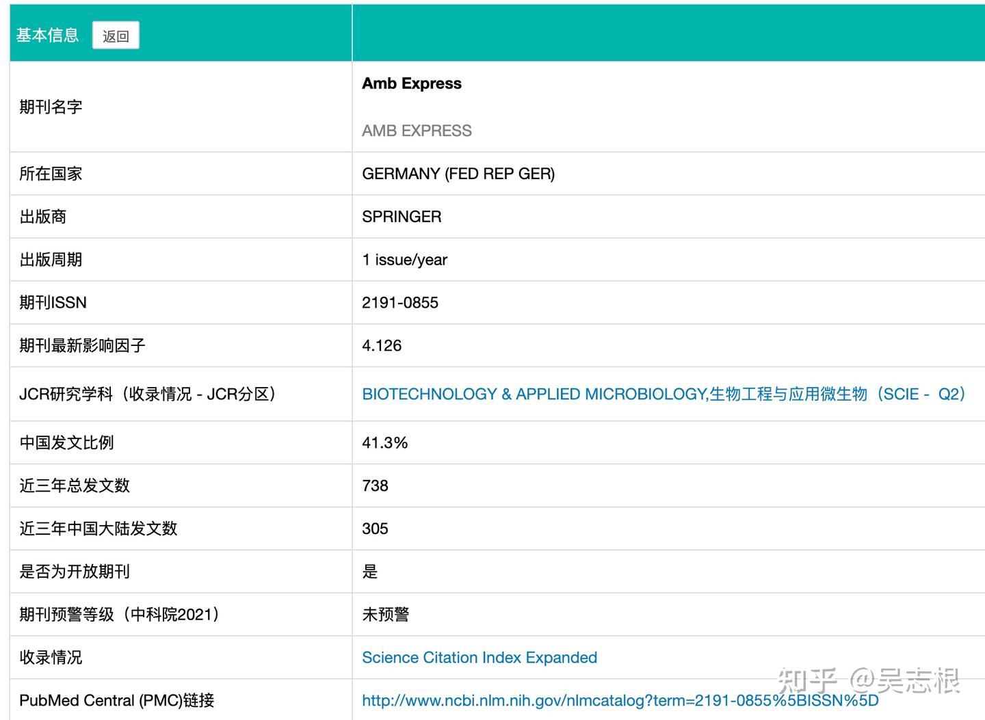Click the open access indicator 是
This screenshot has height=720, width=985.
(370, 572)
